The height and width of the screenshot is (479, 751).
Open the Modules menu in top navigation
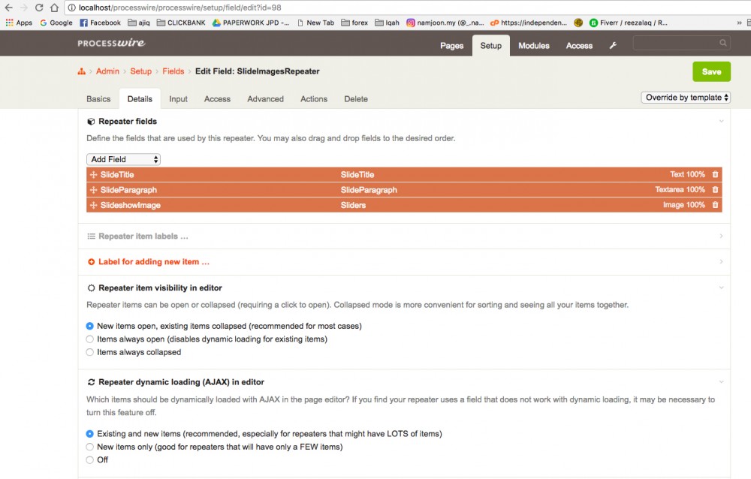click(534, 46)
